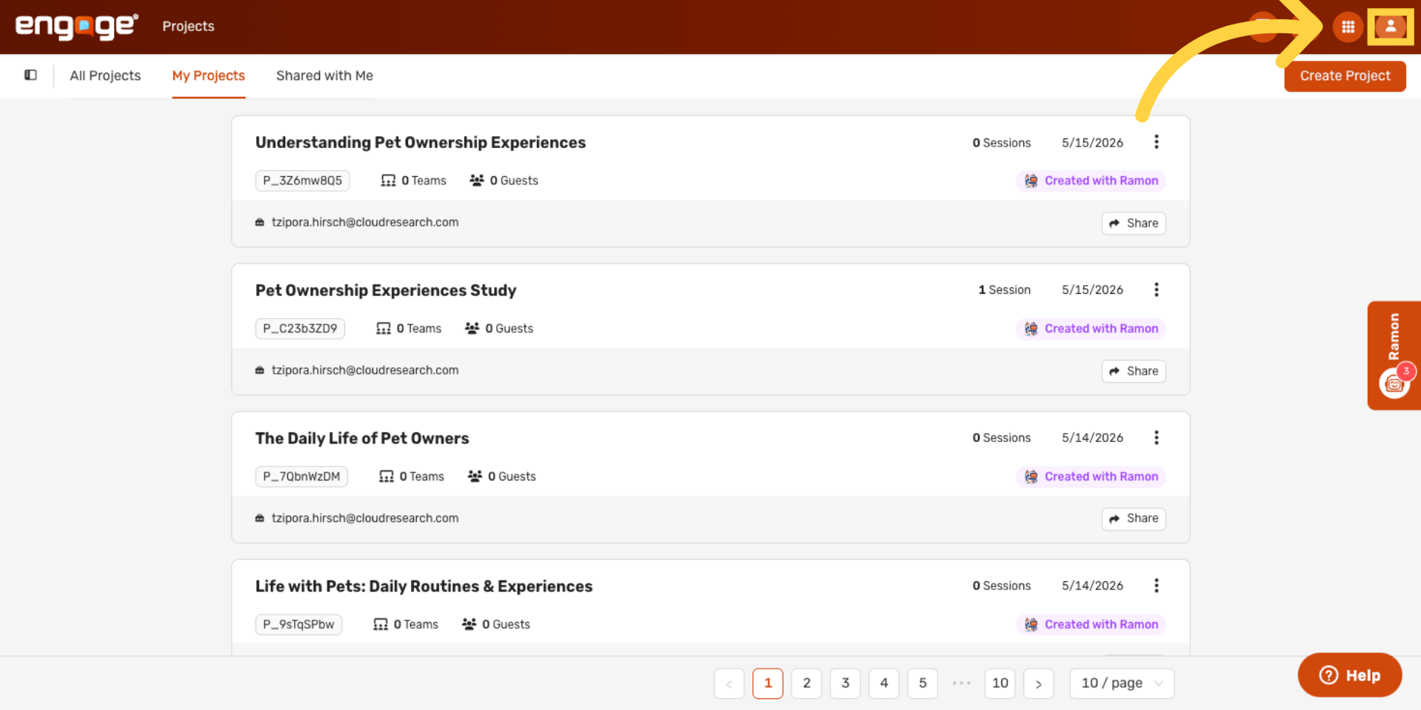Click Created with Ramon badge on Life with Pets
1421x710 pixels.
(1091, 625)
